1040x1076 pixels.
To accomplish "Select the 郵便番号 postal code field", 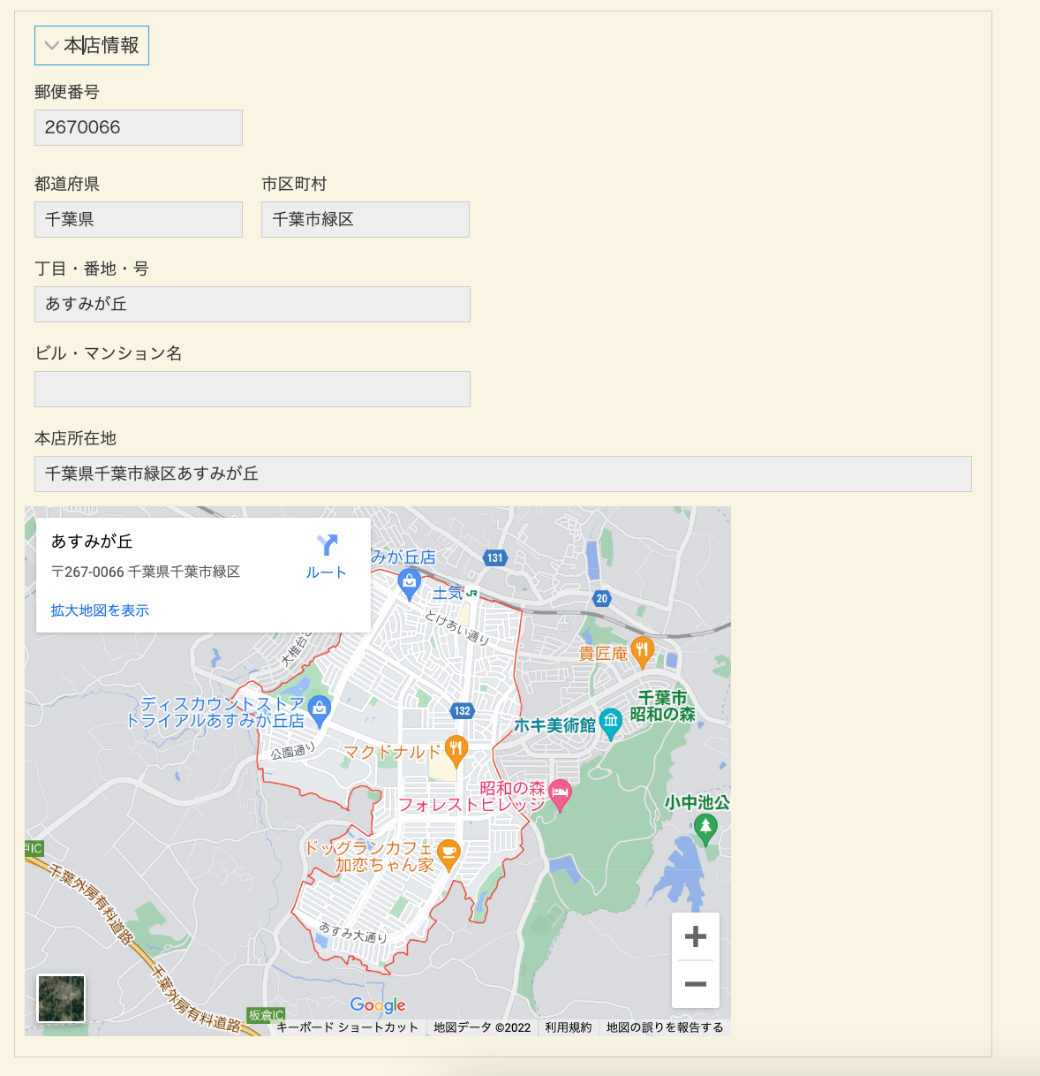I will pyautogui.click(x=138, y=127).
